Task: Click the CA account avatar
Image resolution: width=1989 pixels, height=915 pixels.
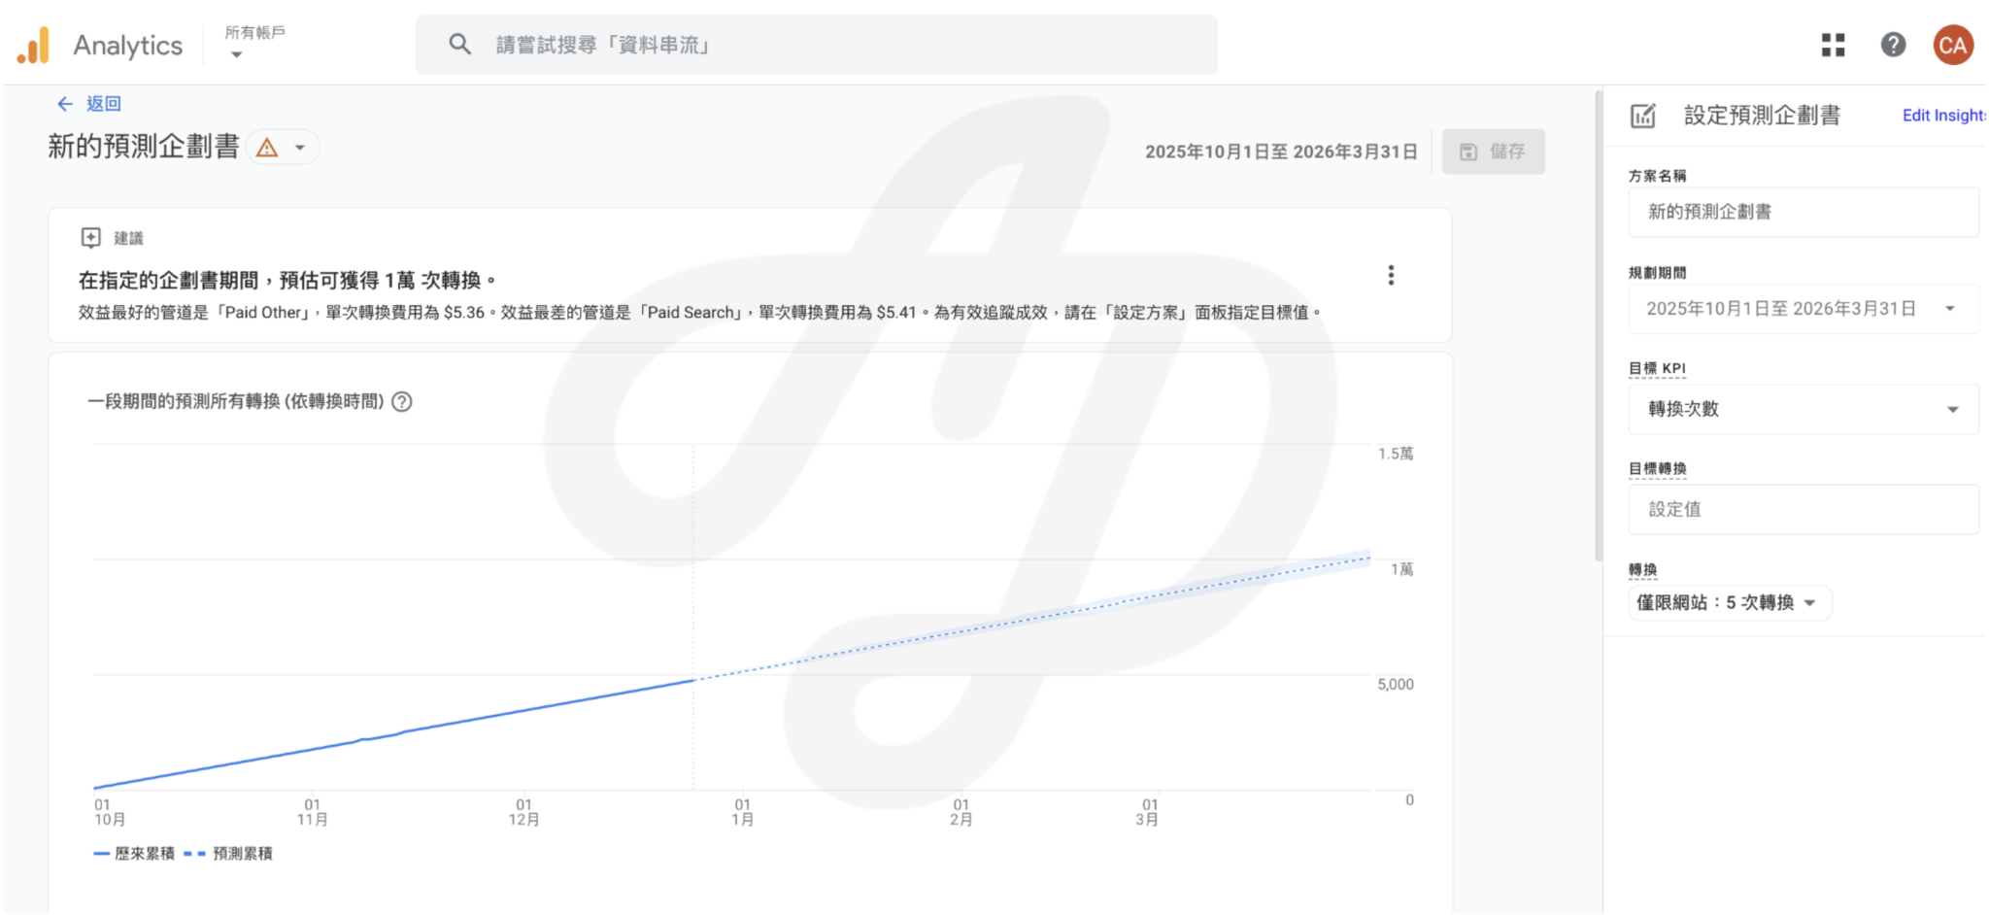Action: click(x=1952, y=45)
